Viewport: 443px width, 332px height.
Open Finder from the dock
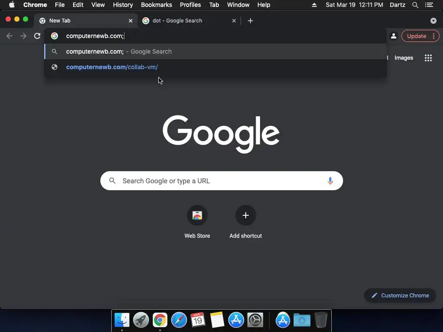pyautogui.click(x=122, y=320)
